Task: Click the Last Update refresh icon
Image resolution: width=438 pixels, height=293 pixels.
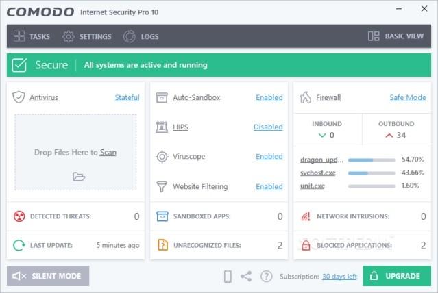Action: pos(19,245)
